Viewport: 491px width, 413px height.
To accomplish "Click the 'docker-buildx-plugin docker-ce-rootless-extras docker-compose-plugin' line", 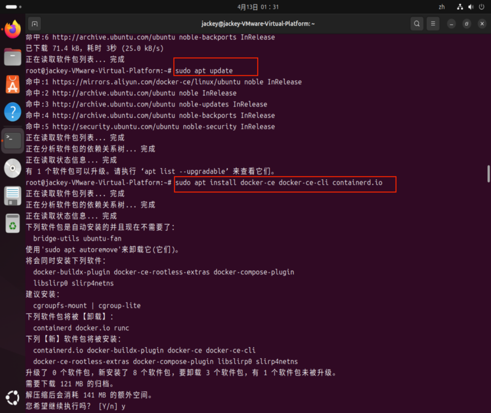I will [x=163, y=272].
